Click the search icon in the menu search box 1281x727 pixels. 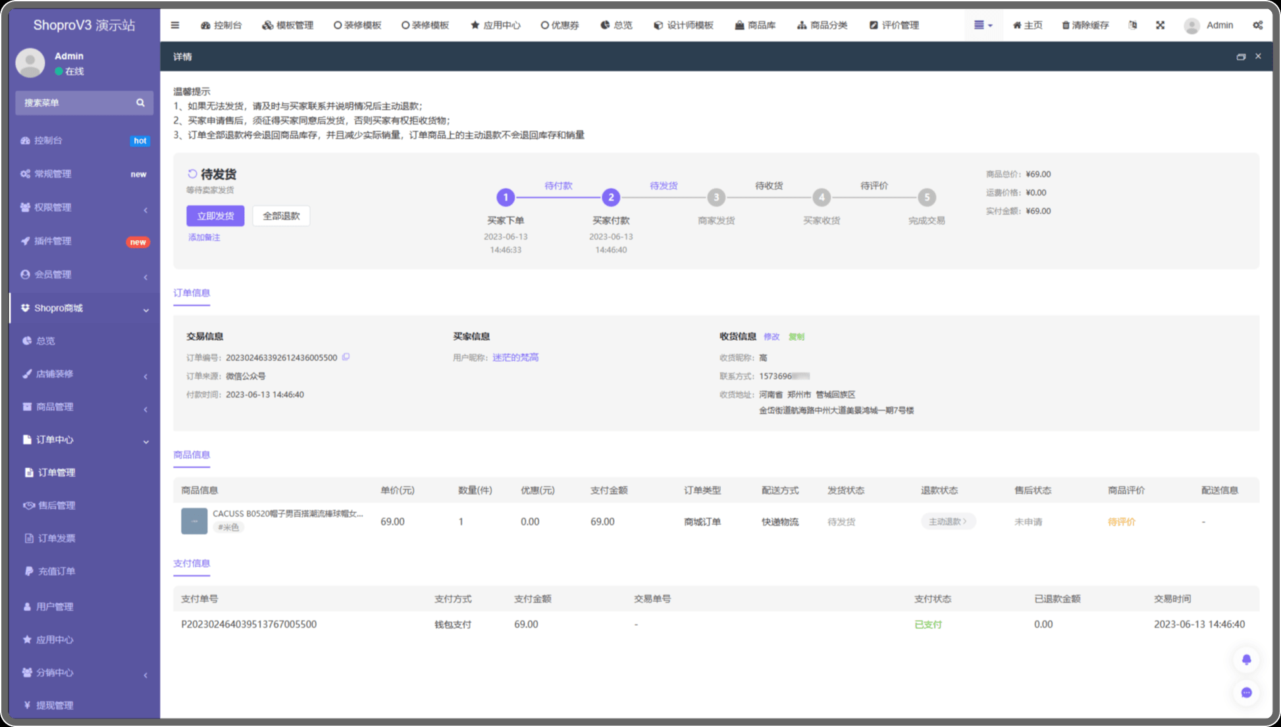coord(140,103)
